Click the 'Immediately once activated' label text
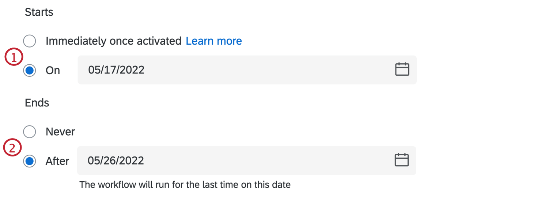Viewport: 549px width, 204px height. coord(114,41)
